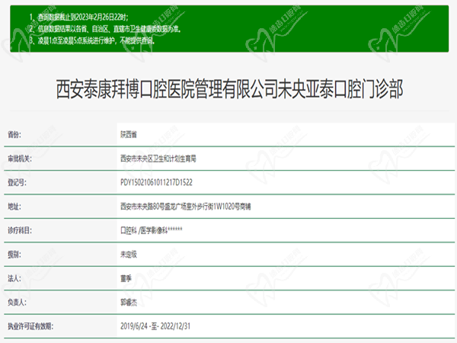
Task: Click the 级别 label
Action: (14, 255)
